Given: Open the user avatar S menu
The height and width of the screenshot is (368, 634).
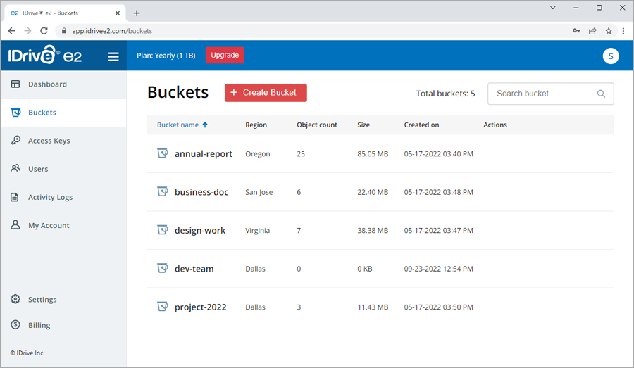Looking at the screenshot, I should (611, 56).
